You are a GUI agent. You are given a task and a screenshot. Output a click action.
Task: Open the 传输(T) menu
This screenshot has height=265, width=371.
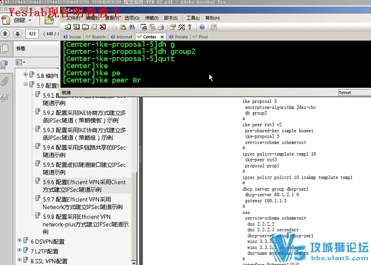pos(152,18)
